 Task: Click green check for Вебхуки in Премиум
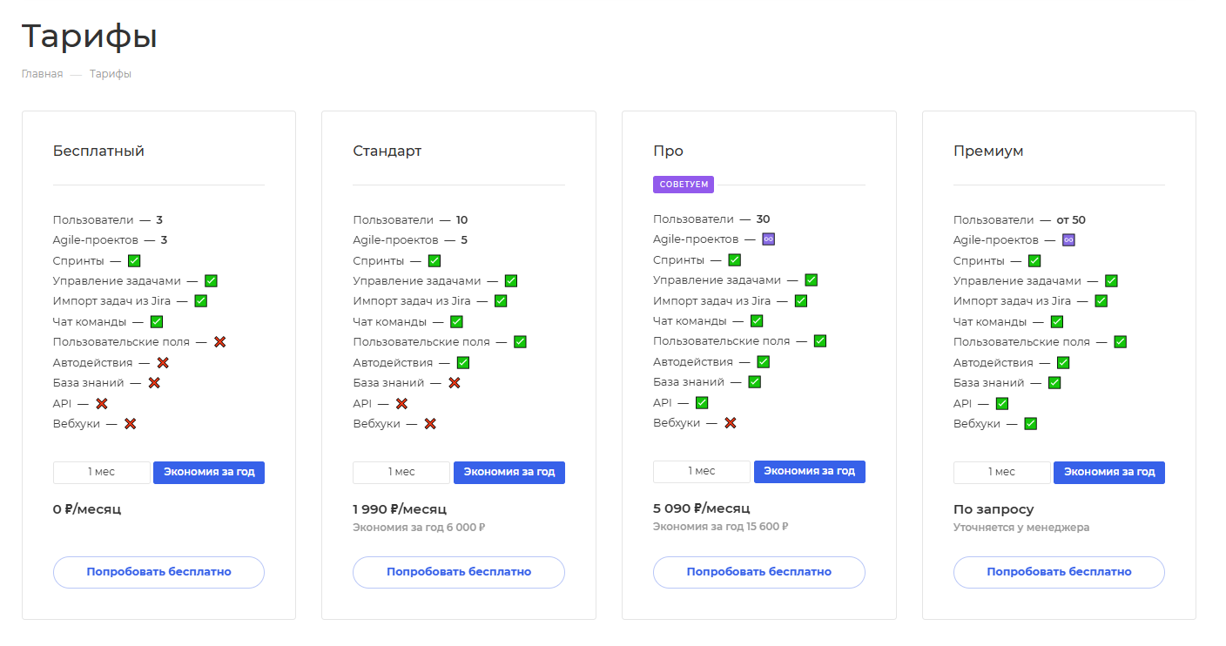coord(1030,424)
